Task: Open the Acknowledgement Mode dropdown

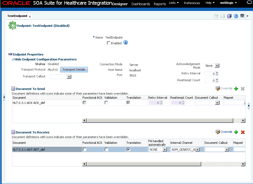Action: 217,66
